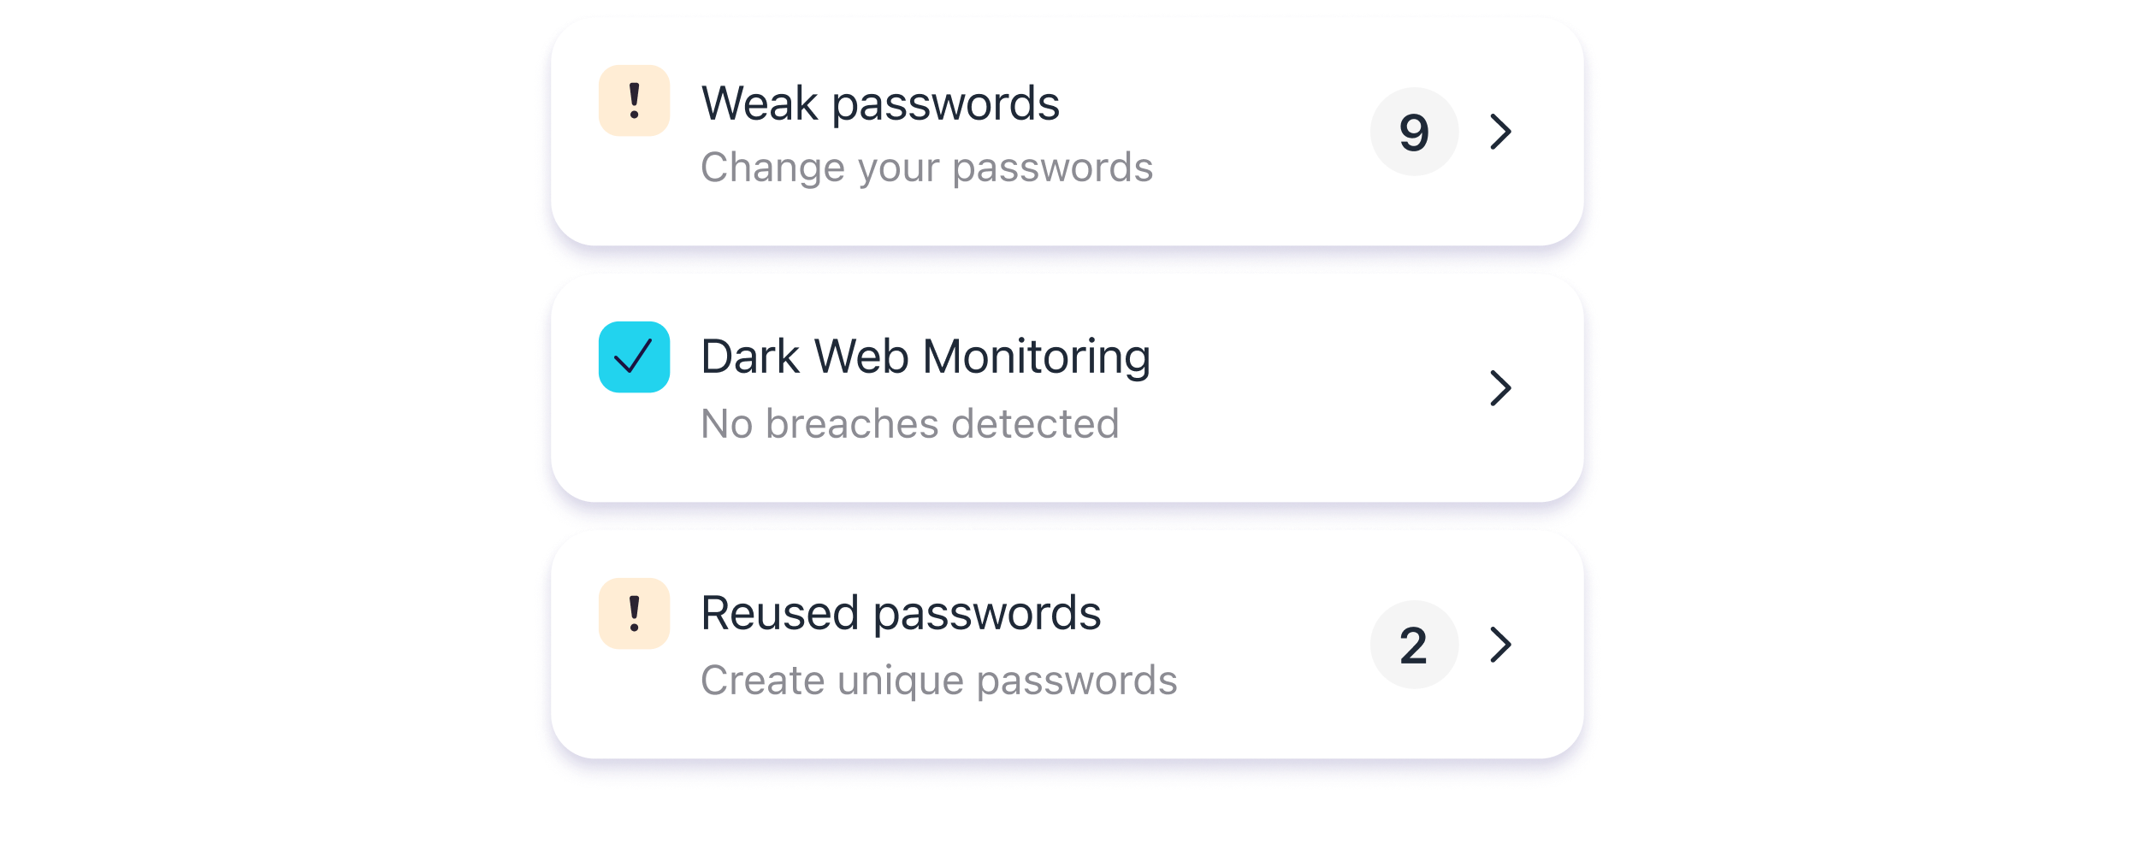Select the "No breaches detected" status text
This screenshot has height=855, width=2135.
click(909, 424)
